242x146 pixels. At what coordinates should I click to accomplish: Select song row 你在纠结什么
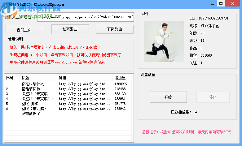click(69, 84)
